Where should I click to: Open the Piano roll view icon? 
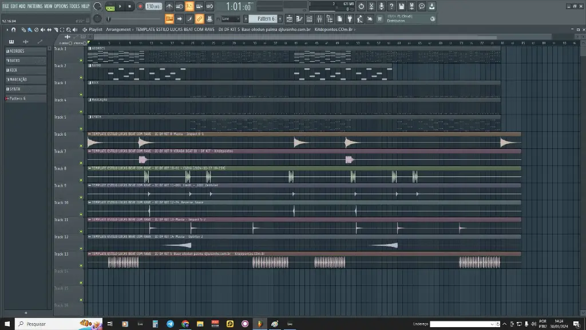(299, 19)
